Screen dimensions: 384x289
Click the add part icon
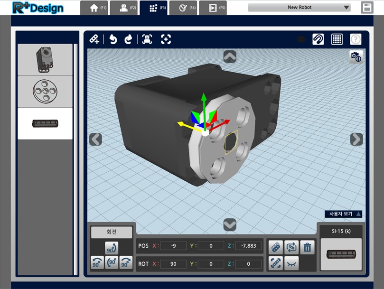pos(94,39)
